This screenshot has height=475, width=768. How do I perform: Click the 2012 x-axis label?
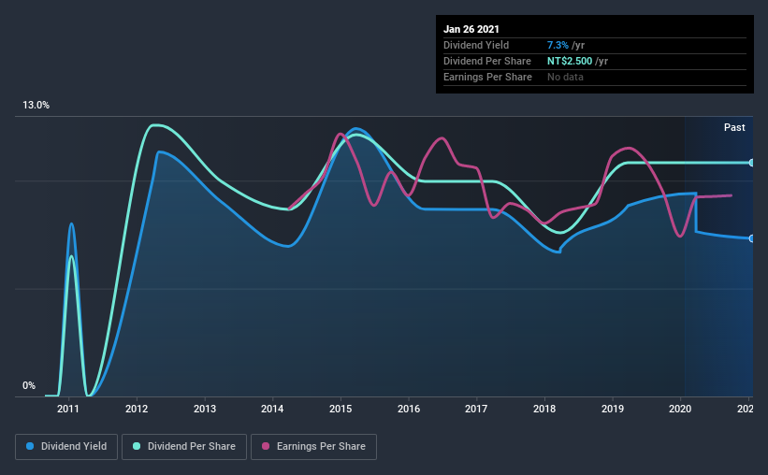tap(137, 409)
